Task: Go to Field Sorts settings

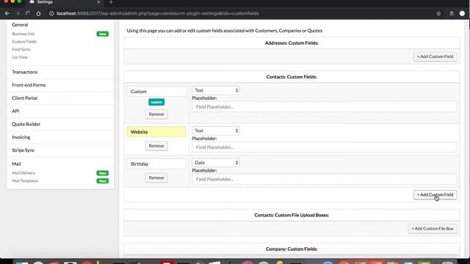Action: pyautogui.click(x=21, y=49)
